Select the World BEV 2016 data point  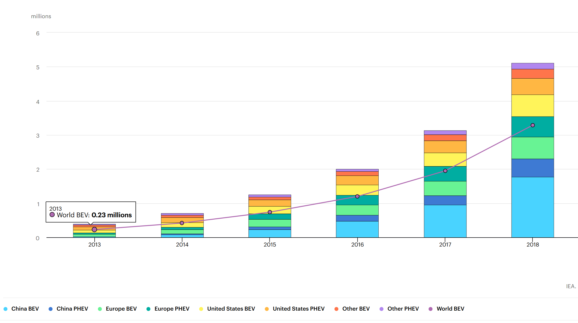coord(357,196)
